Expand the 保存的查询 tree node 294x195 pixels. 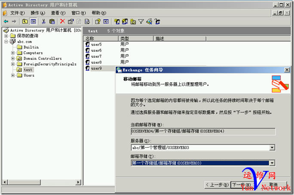click(6, 36)
